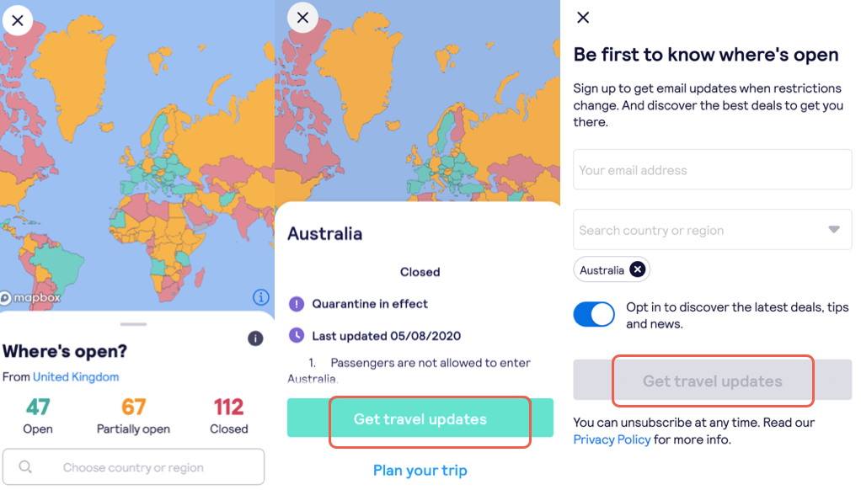861x490 pixels.
Task: Click the Last updated clock icon
Action: [x=297, y=335]
